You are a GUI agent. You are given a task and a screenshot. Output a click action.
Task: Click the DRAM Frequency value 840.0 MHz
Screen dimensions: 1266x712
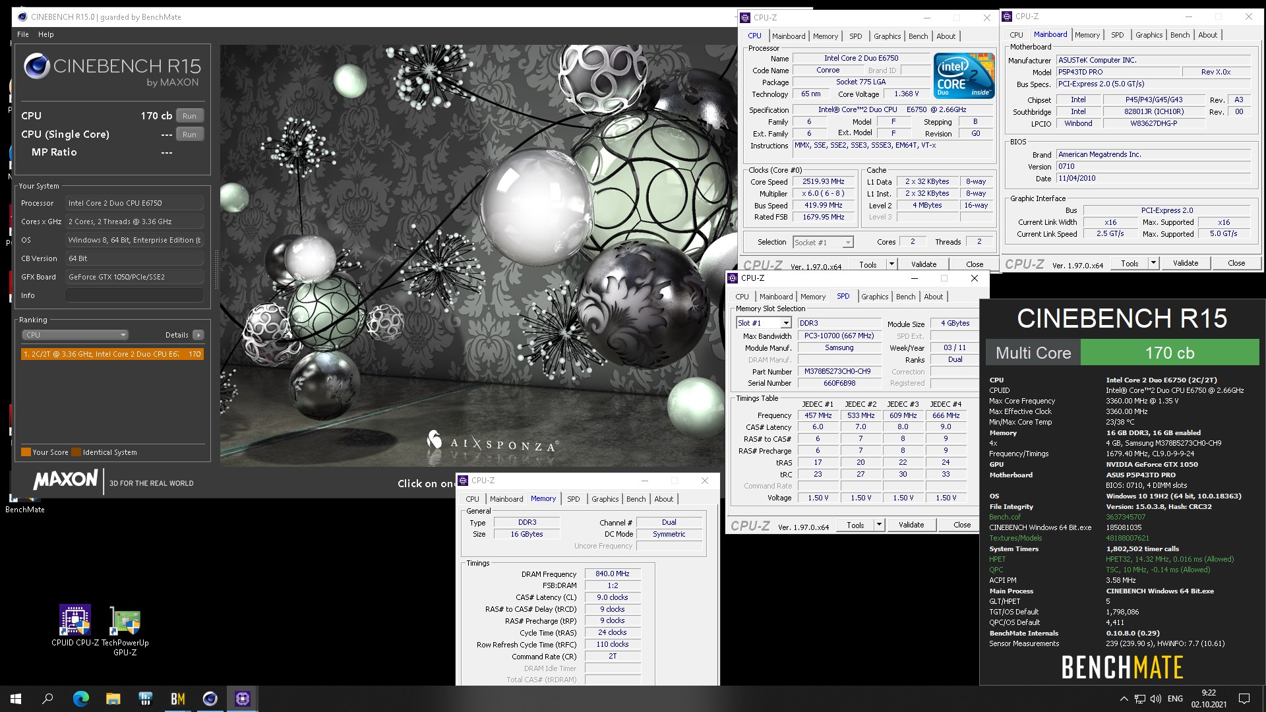coord(613,574)
